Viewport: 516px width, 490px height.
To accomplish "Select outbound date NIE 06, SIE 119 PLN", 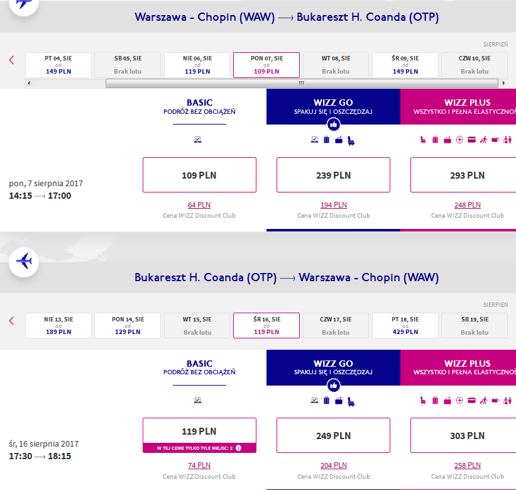I will tap(197, 65).
